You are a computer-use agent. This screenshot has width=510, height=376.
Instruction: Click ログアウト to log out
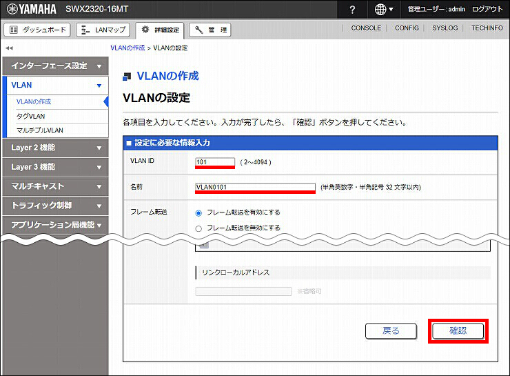[x=487, y=9]
